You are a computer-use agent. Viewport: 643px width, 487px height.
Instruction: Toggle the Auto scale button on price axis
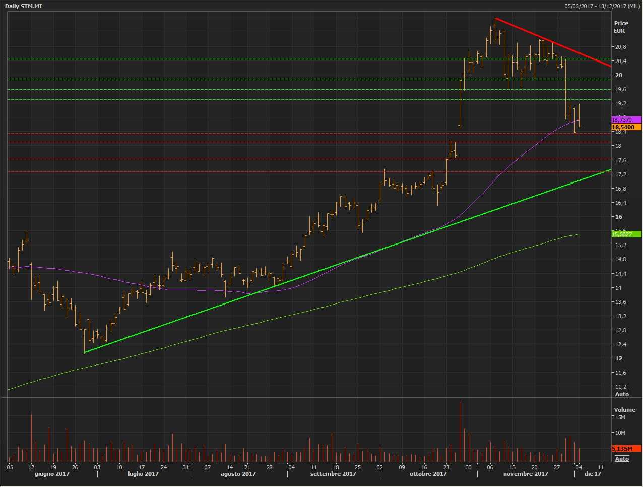coord(622,394)
